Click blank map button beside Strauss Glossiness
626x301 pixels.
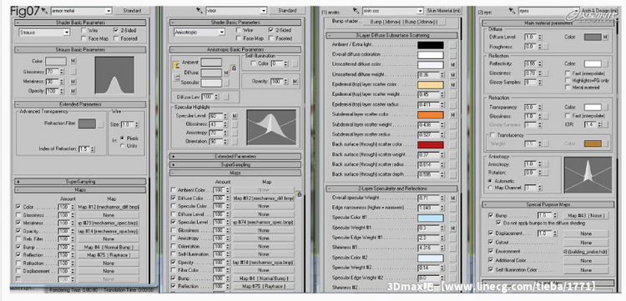coord(73,72)
